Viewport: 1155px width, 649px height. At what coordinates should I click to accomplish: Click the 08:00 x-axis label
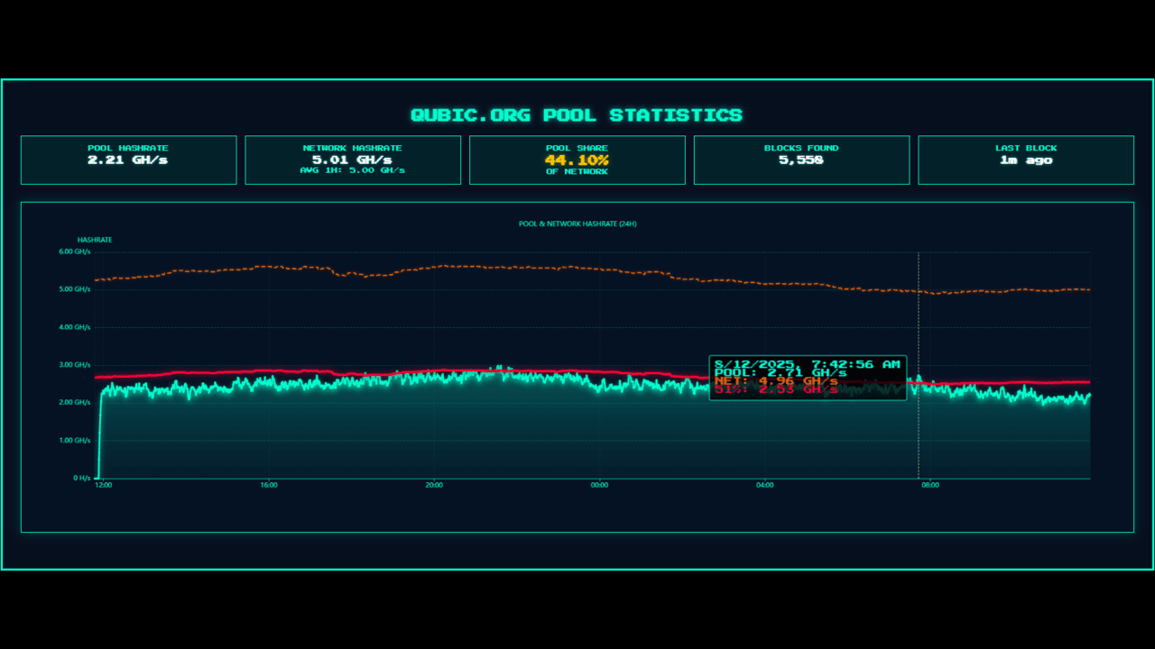click(x=930, y=485)
